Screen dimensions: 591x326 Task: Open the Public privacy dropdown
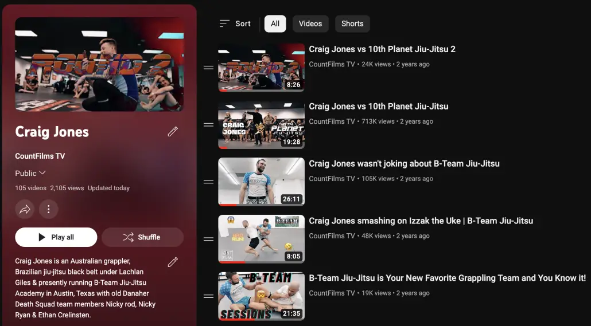click(30, 173)
